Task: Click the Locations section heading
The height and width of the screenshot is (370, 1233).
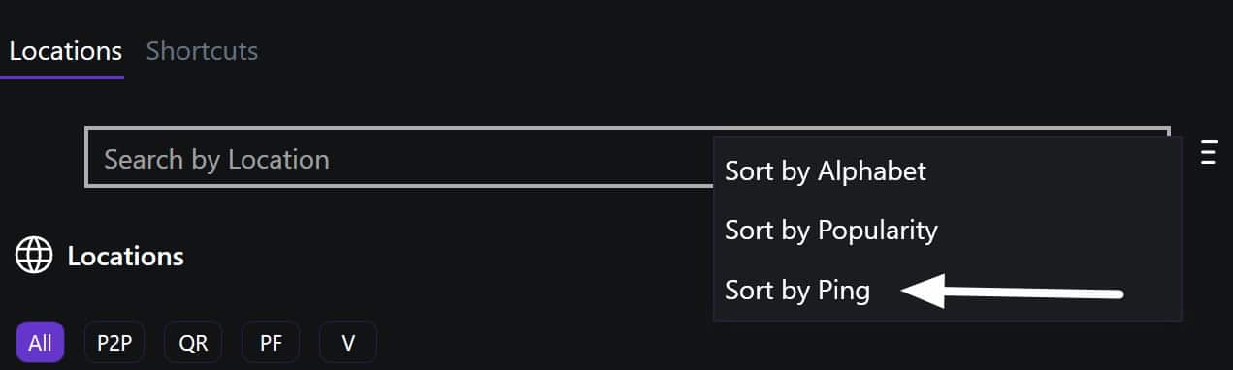Action: 125,257
